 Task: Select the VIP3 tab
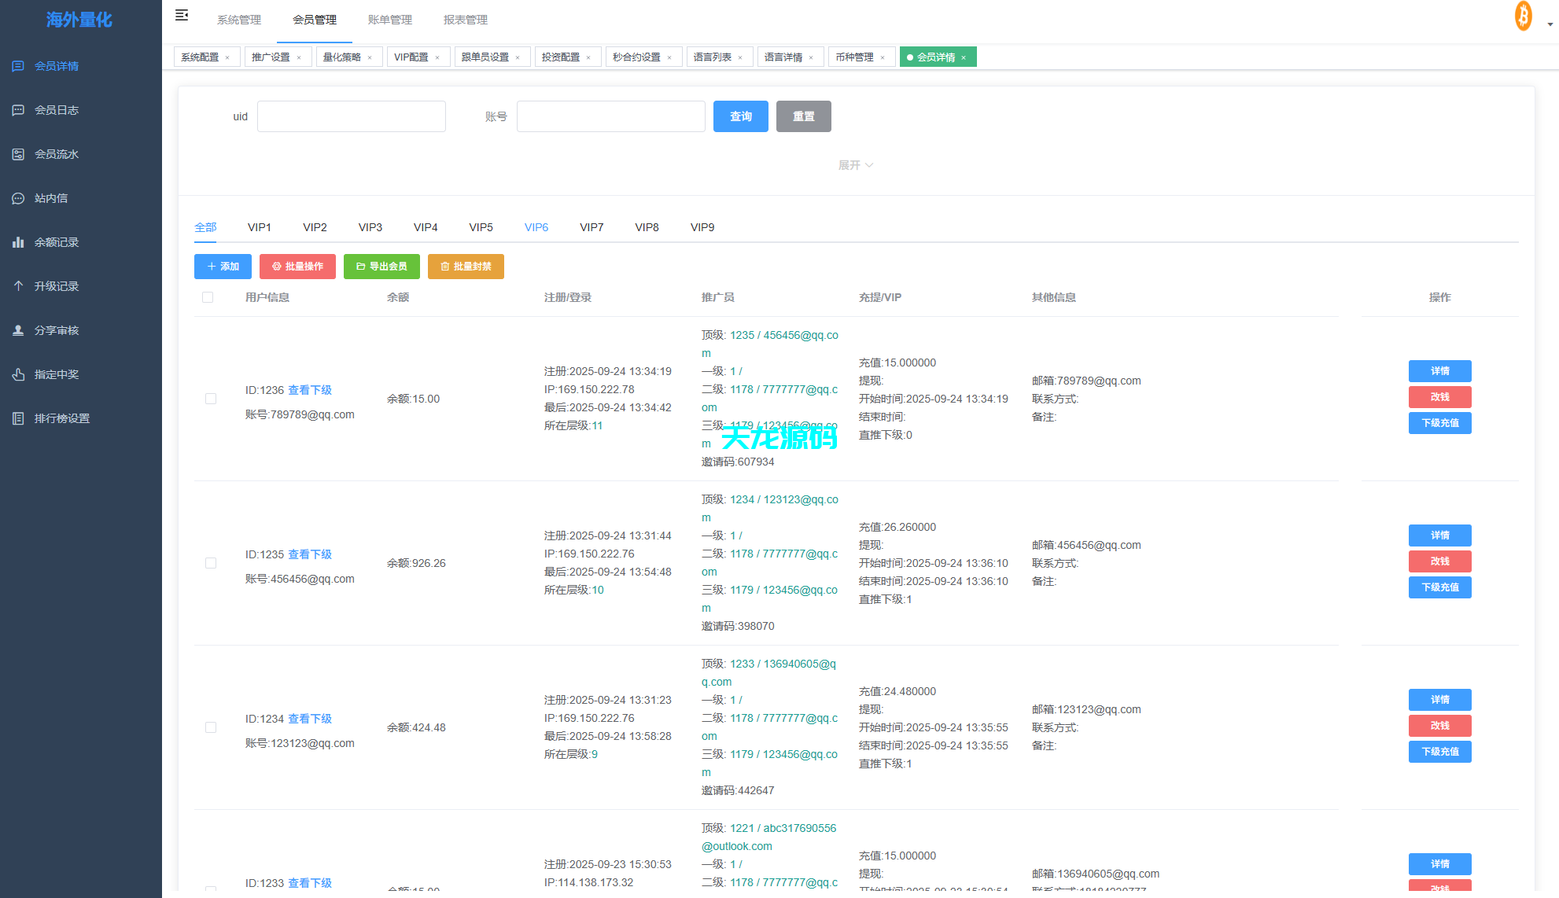coord(370,227)
